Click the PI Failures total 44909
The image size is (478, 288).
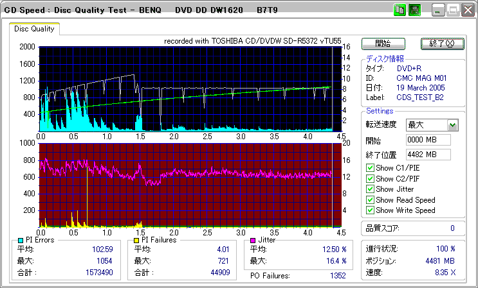(220, 273)
